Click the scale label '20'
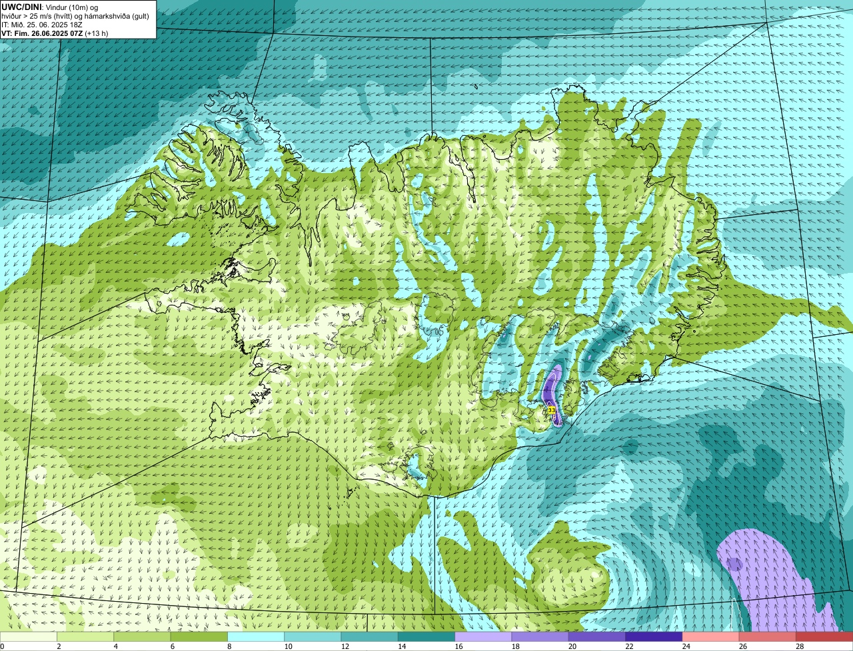The image size is (853, 651). click(x=571, y=646)
